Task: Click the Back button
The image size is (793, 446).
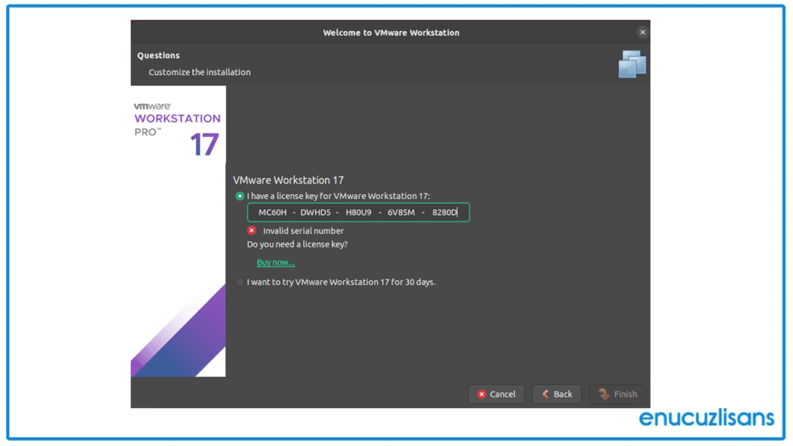Action: point(557,393)
